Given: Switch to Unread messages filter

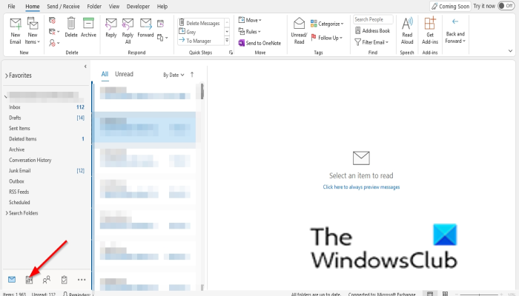Looking at the screenshot, I should 124,74.
